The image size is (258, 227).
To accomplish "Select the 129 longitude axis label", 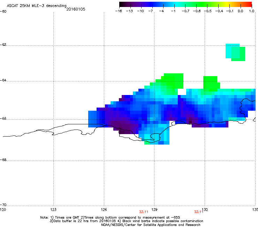I will [x=154, y=210].
